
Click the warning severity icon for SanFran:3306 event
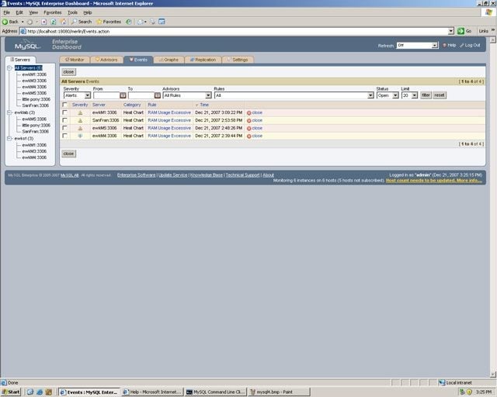click(x=80, y=120)
